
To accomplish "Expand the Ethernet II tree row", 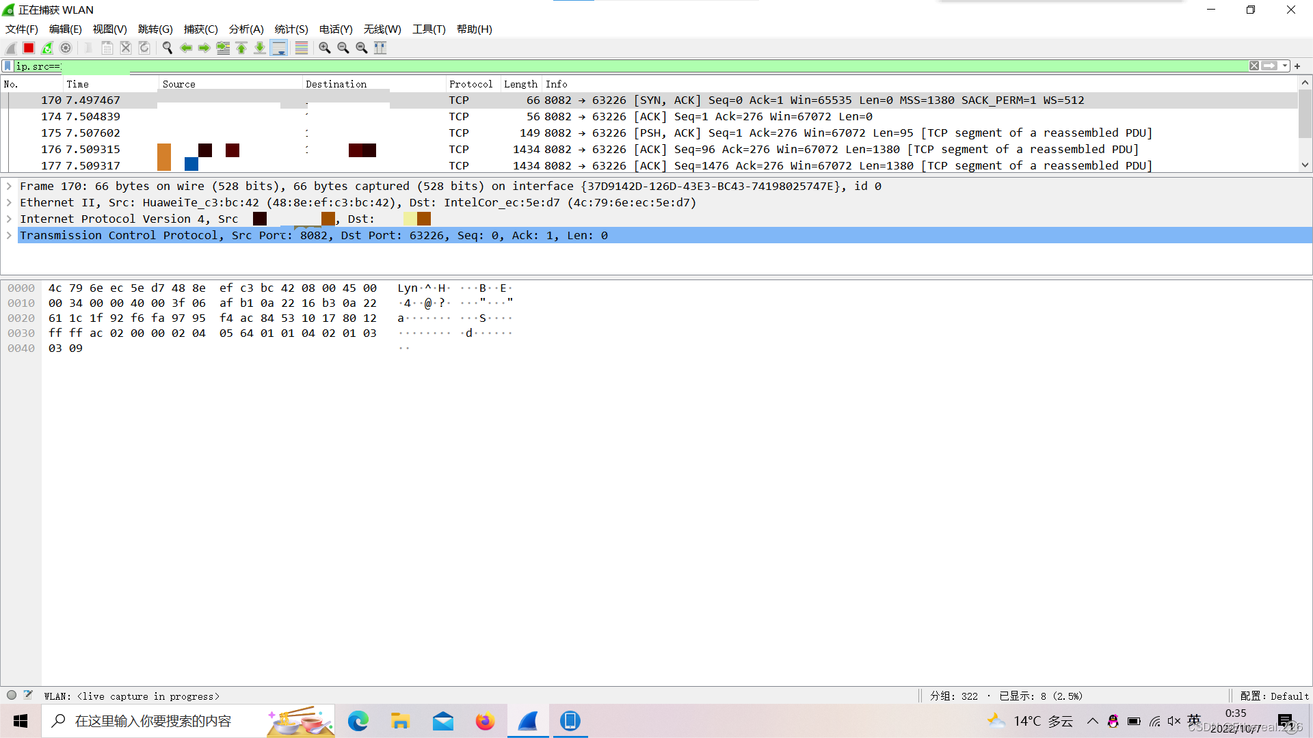I will [x=9, y=202].
